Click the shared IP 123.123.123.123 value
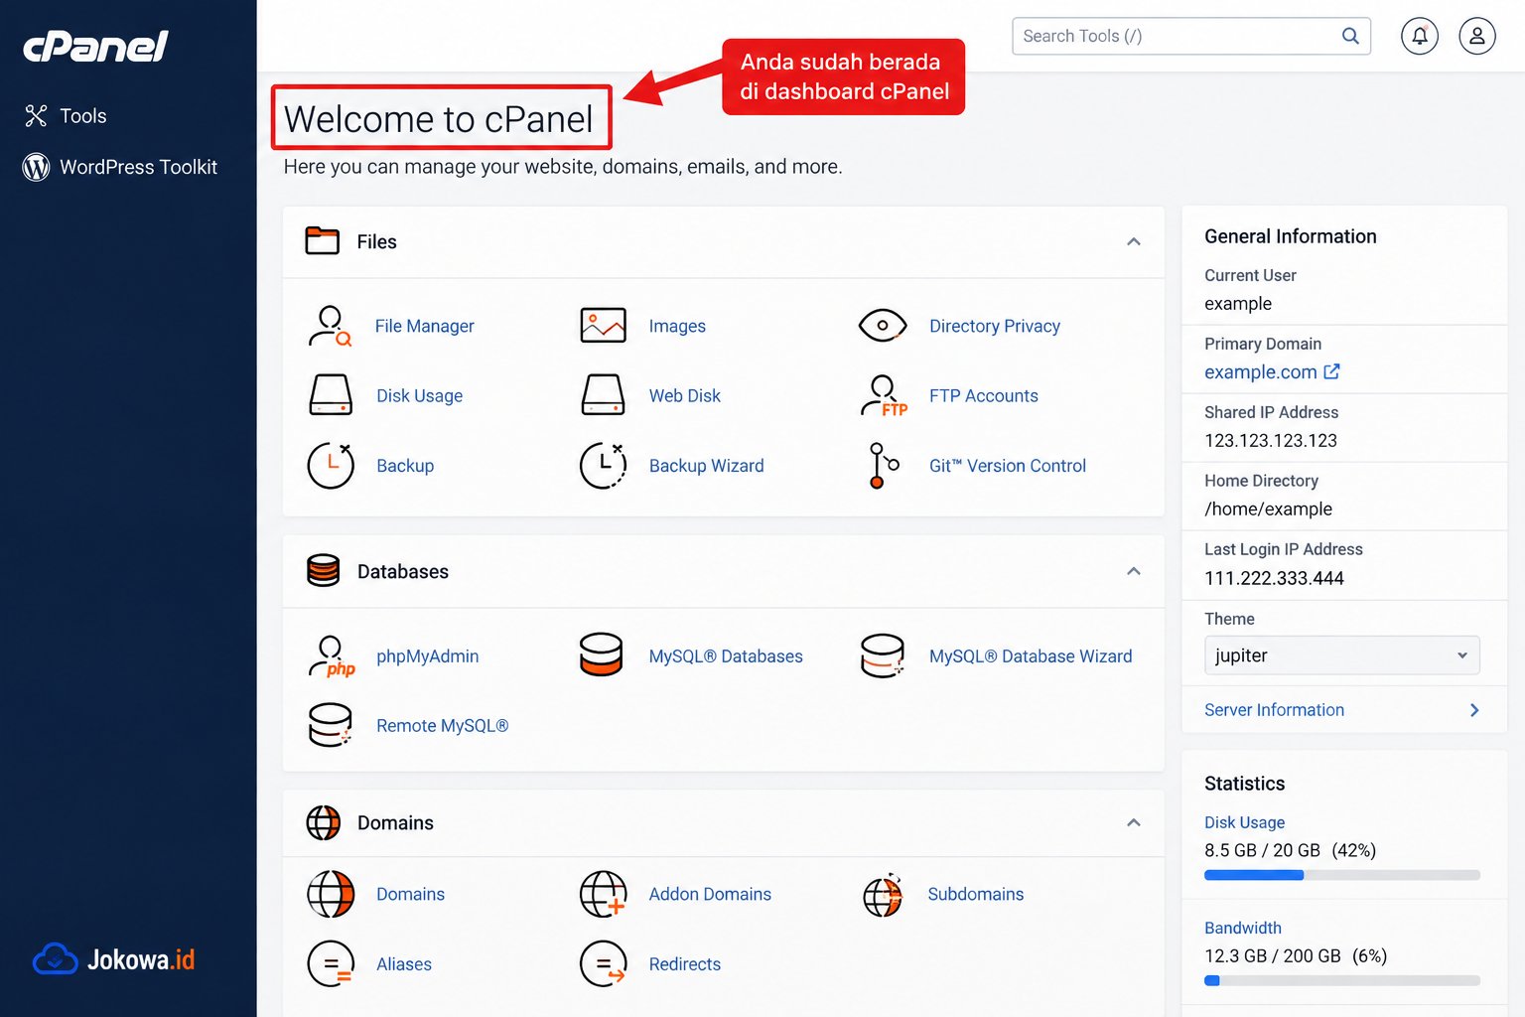 [x=1271, y=441]
